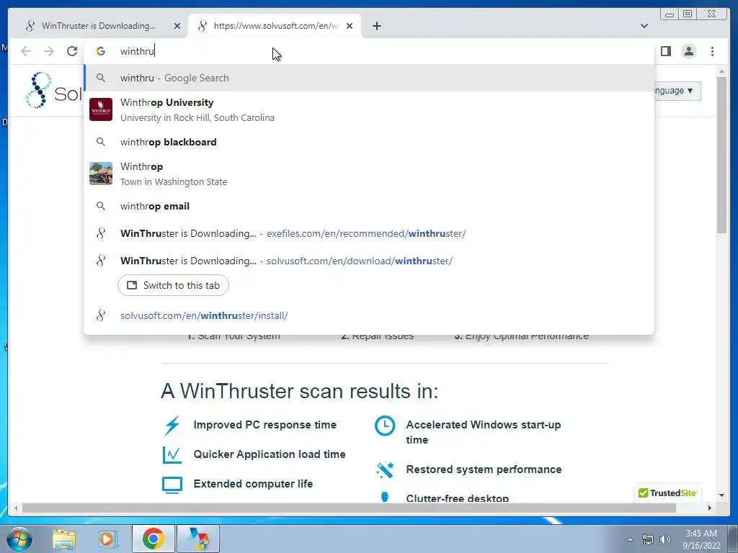Click Solvusoft icon beside exefiles.com suggestion
Image resolution: width=738 pixels, height=553 pixels.
(101, 233)
